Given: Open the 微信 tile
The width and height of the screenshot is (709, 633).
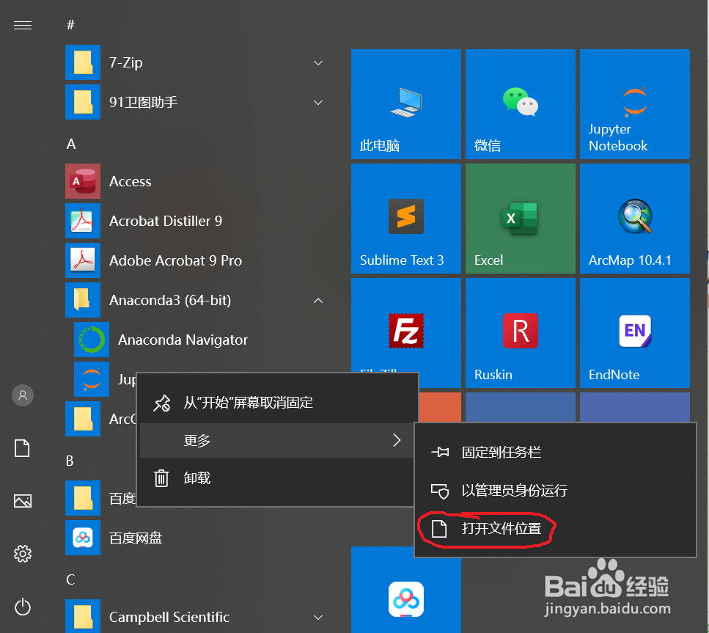Looking at the screenshot, I should click(521, 104).
